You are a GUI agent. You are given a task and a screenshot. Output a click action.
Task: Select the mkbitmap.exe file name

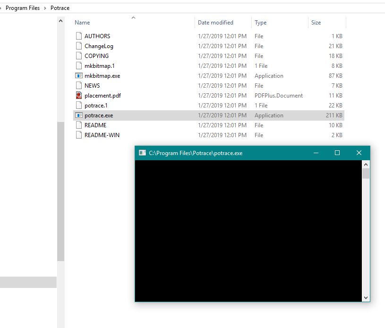(x=103, y=76)
